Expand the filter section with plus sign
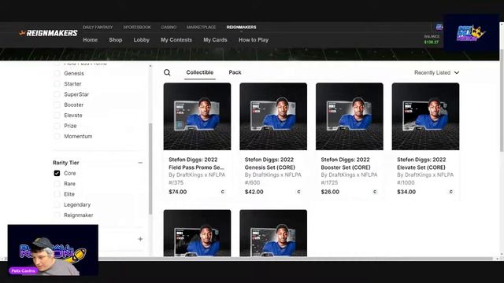The height and width of the screenshot is (283, 504). tap(140, 239)
